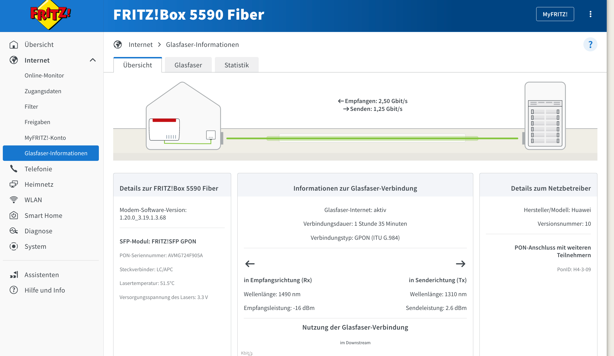Click the Smart Home icon
The width and height of the screenshot is (614, 356).
pyautogui.click(x=13, y=215)
